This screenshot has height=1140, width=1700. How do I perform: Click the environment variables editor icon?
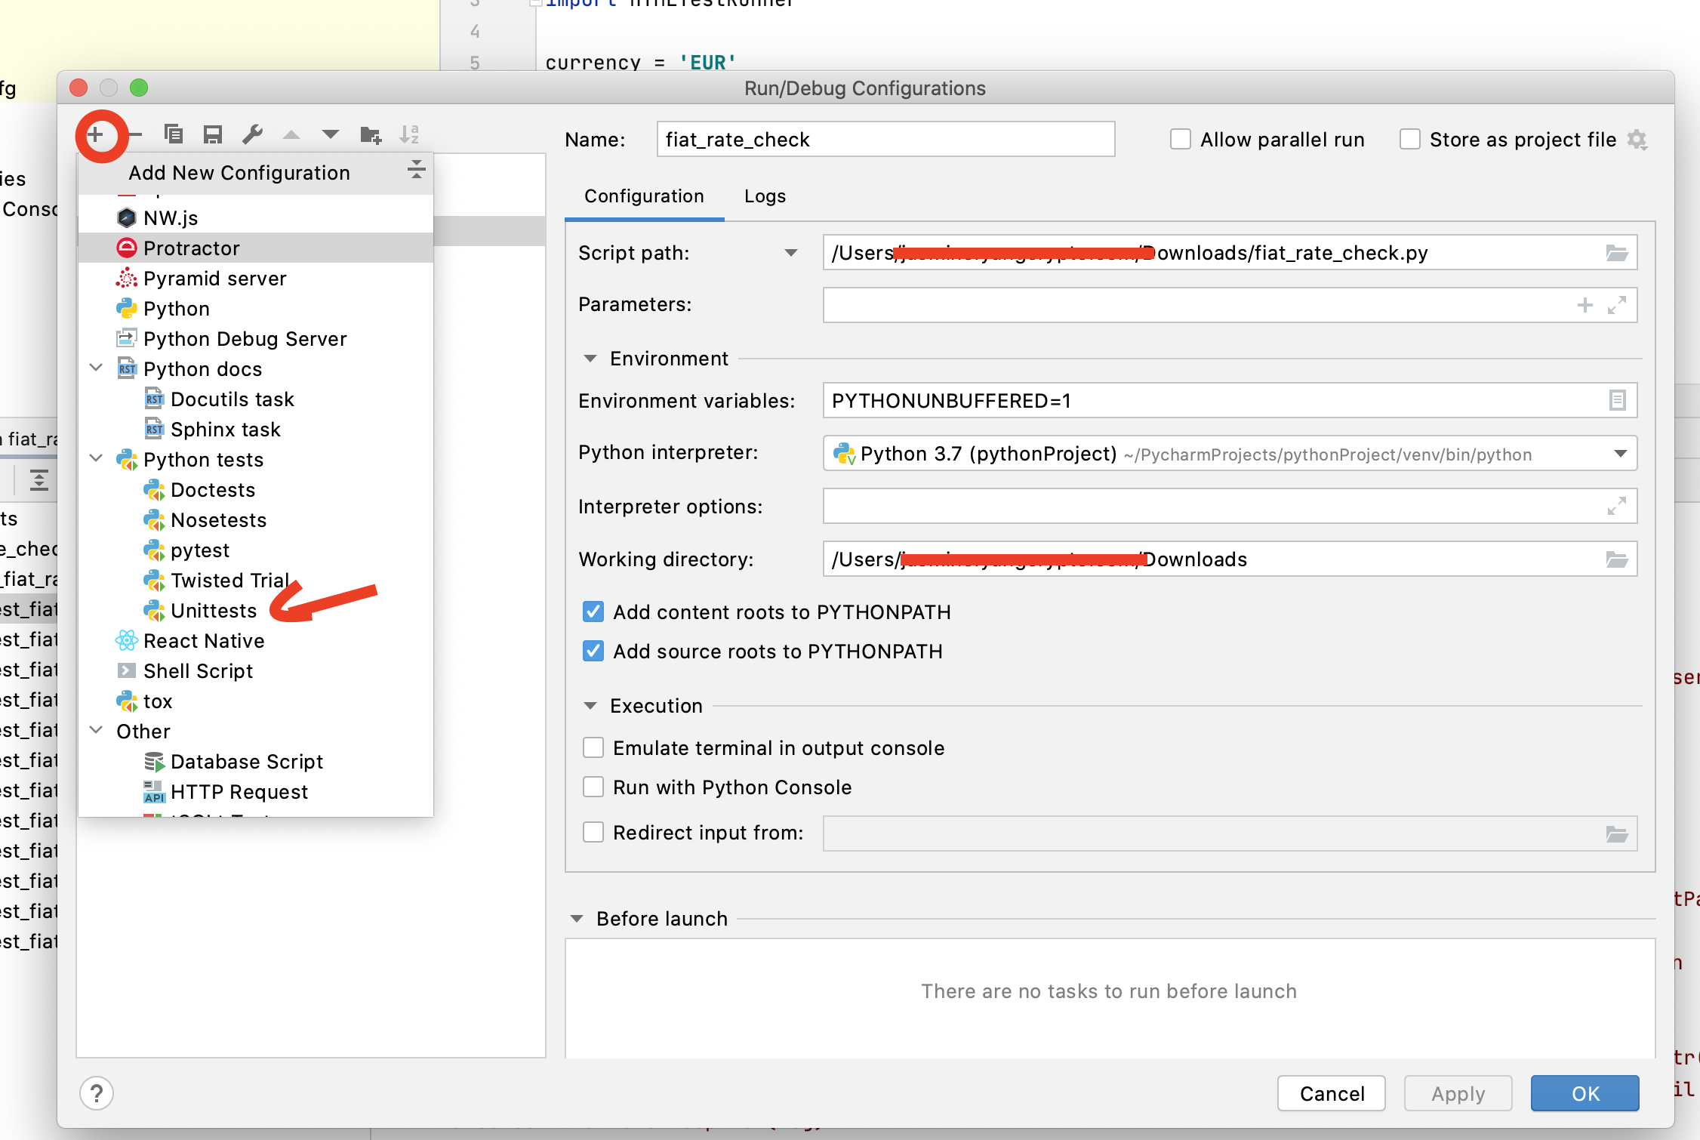point(1617,400)
